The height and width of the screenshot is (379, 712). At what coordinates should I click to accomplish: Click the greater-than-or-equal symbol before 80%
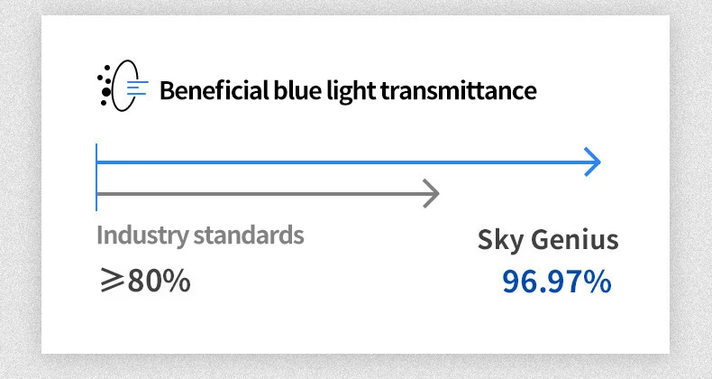pyautogui.click(x=112, y=281)
